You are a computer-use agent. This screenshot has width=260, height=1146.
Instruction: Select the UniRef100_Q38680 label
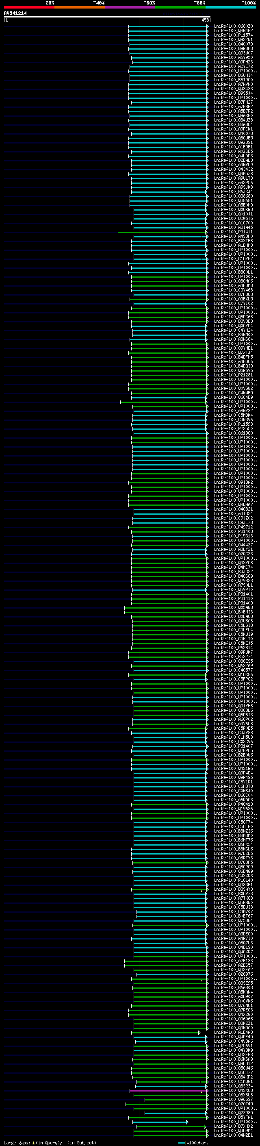click(x=233, y=196)
